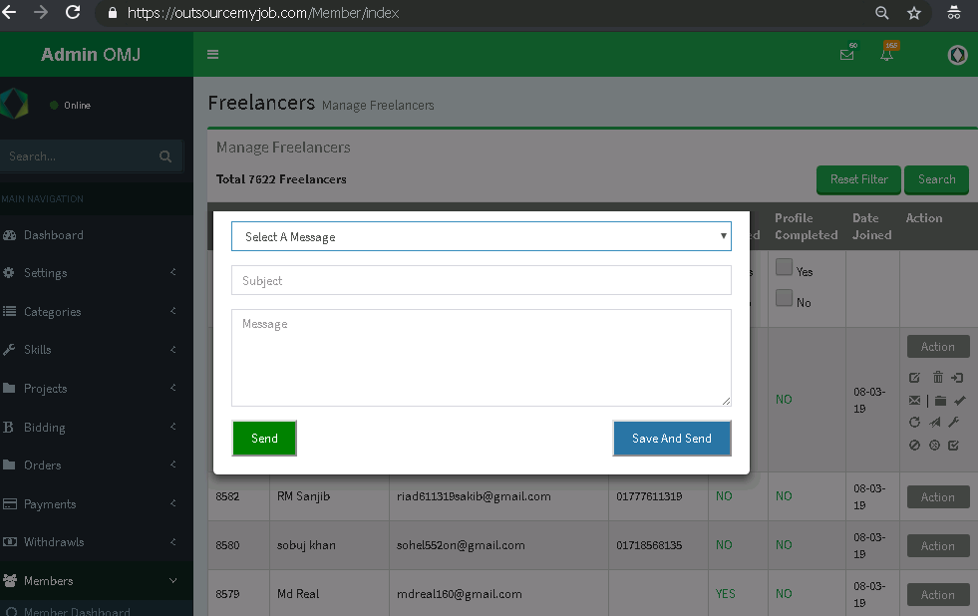Screen dimensions: 978x616
Task: Open Dashboard in the main navigation
Action: click(x=54, y=235)
